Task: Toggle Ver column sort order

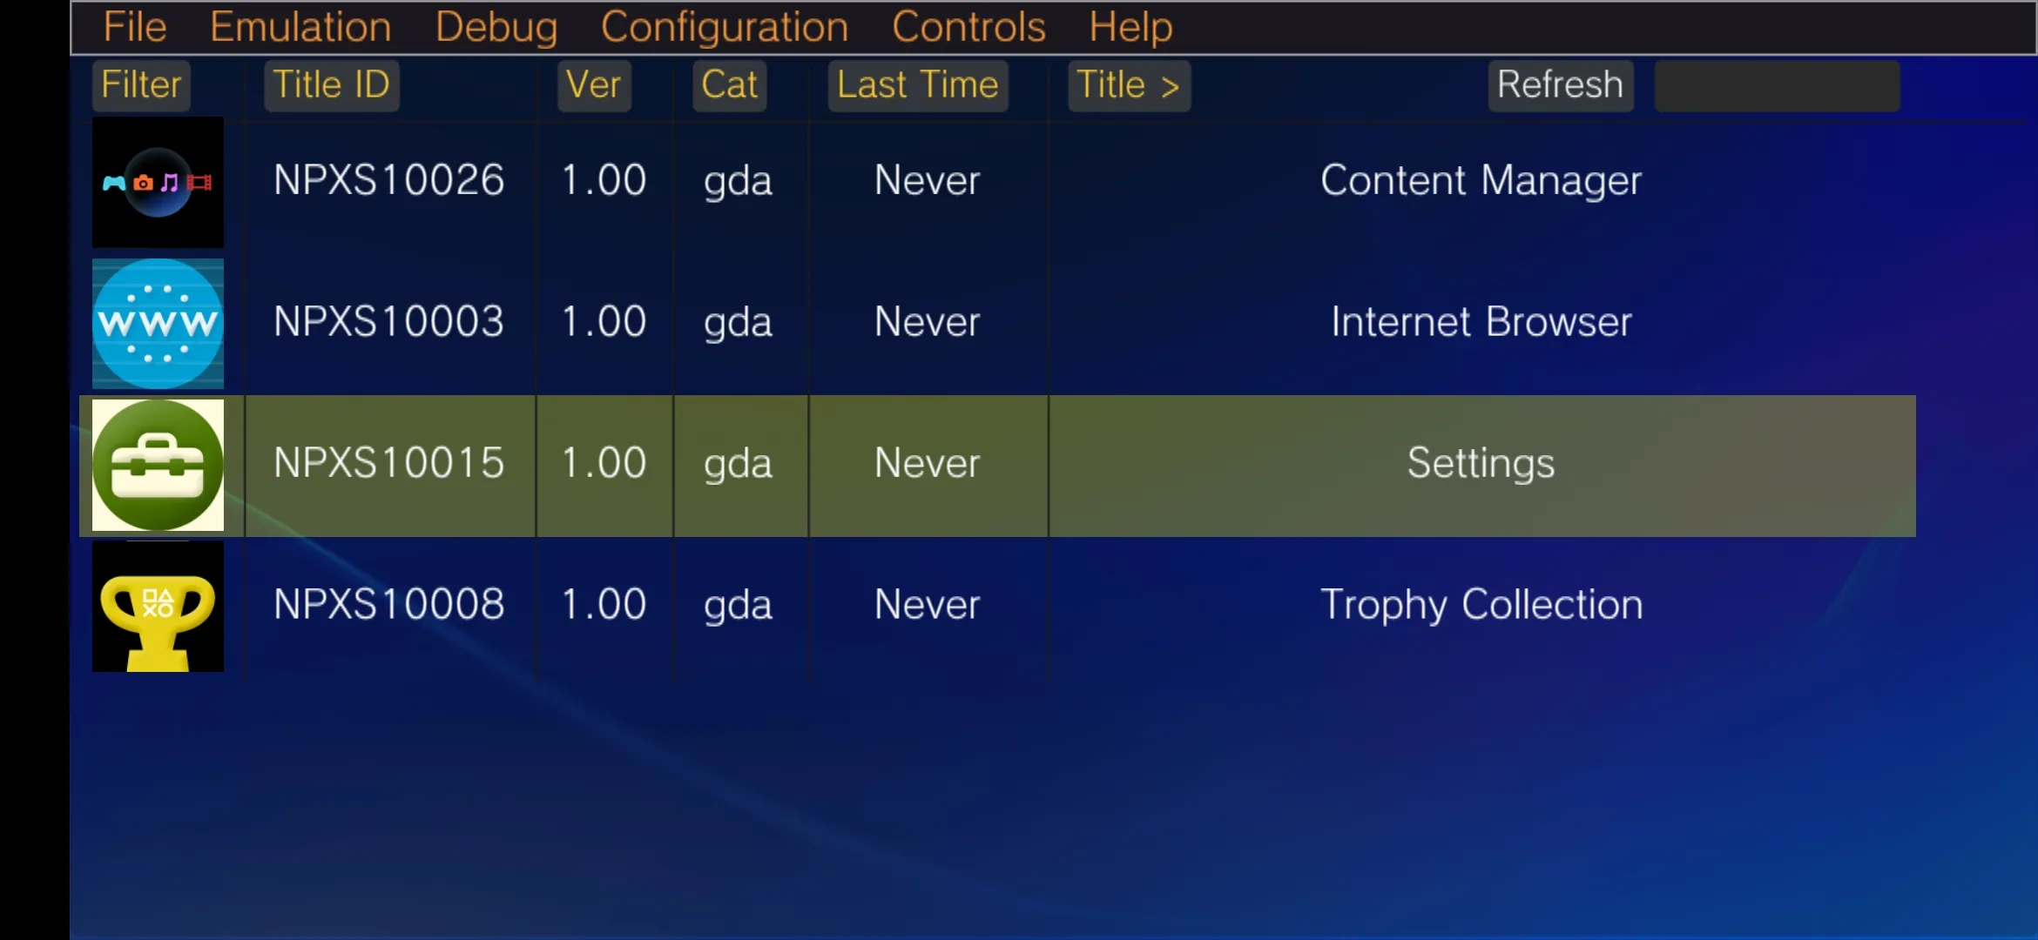Action: coord(593,84)
